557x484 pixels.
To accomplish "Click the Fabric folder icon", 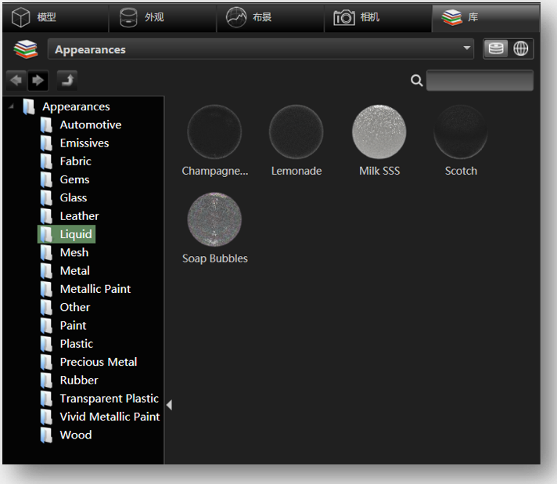I will click(x=46, y=161).
